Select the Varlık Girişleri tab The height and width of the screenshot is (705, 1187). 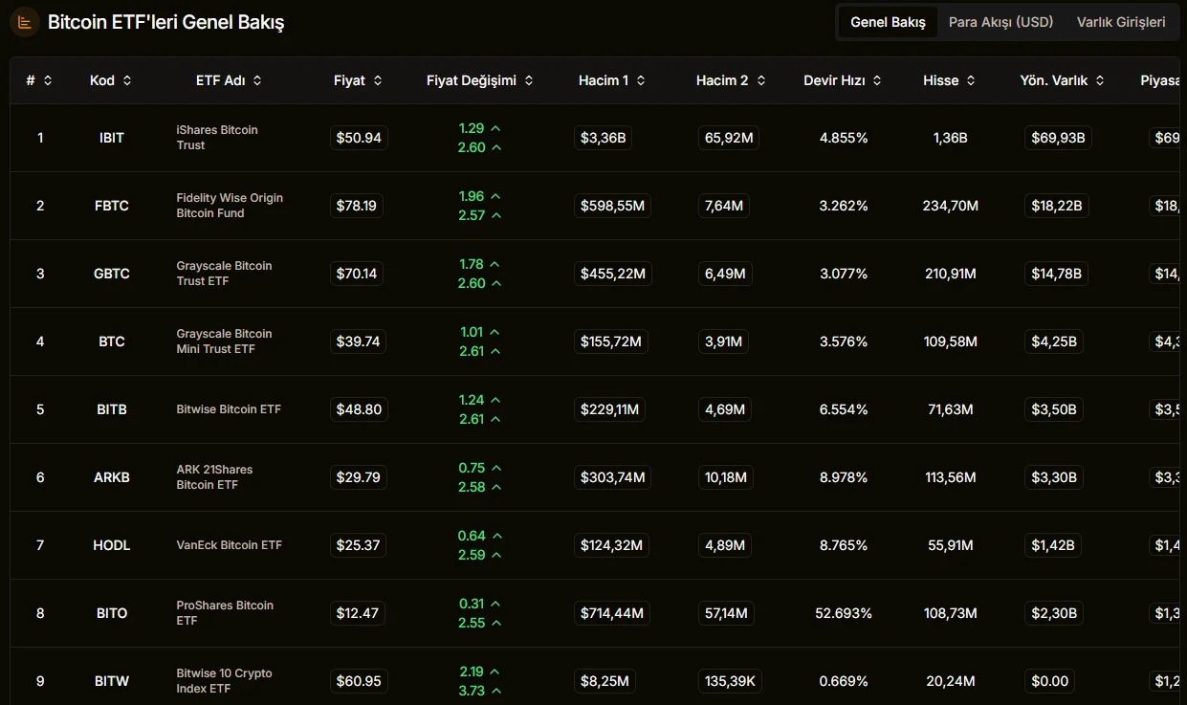(x=1121, y=22)
